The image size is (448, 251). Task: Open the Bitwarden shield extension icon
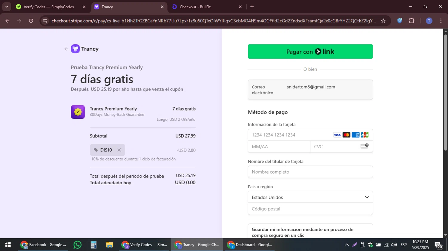point(400,21)
